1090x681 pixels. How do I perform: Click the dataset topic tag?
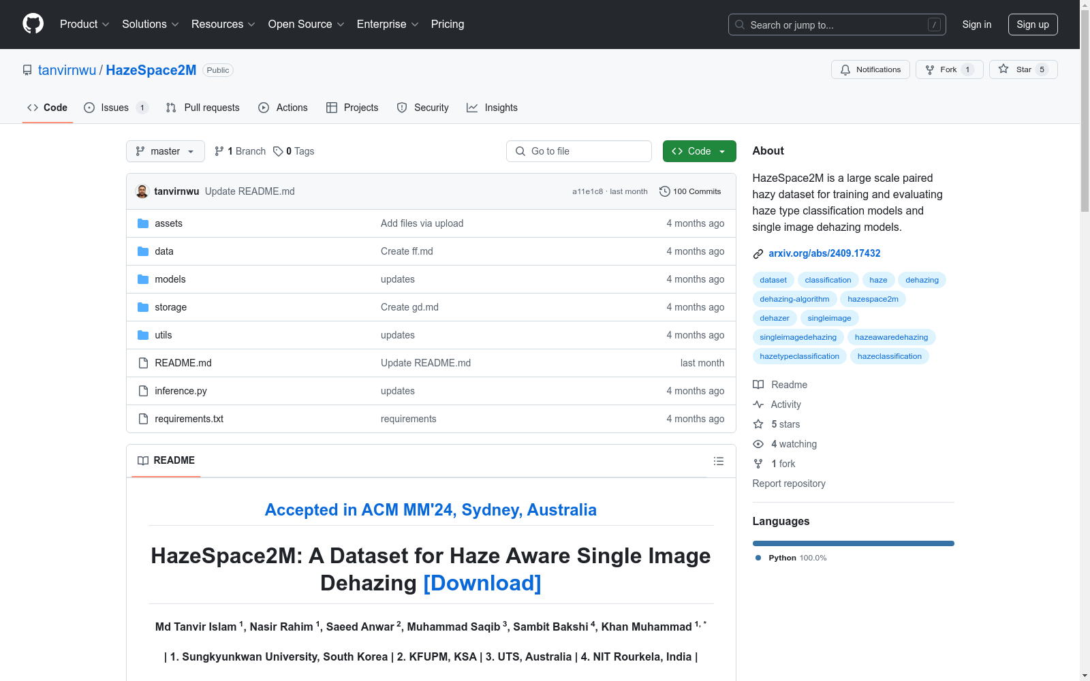click(773, 280)
